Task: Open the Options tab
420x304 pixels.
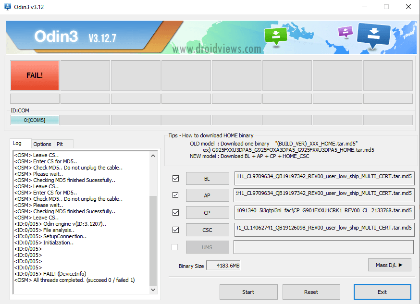Action: 42,144
